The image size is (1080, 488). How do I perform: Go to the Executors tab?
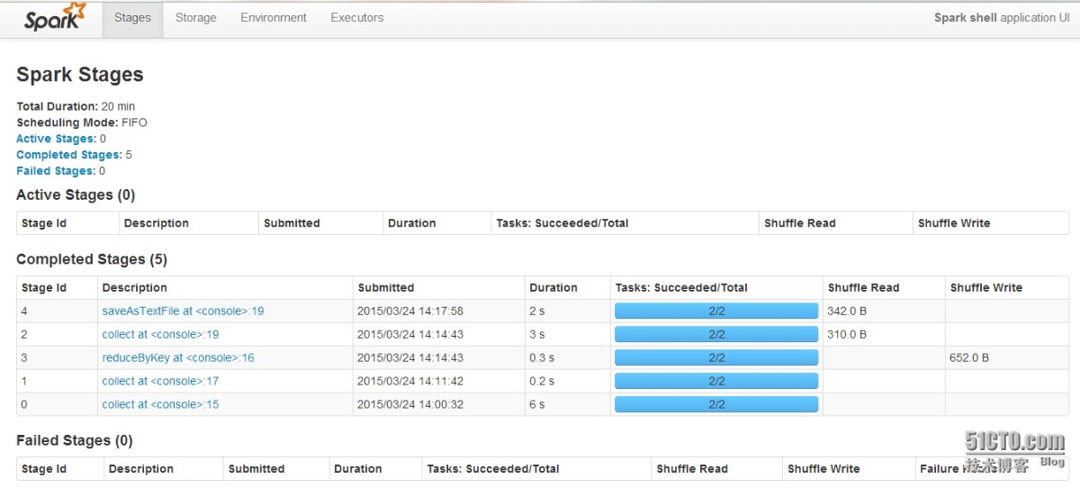(356, 18)
